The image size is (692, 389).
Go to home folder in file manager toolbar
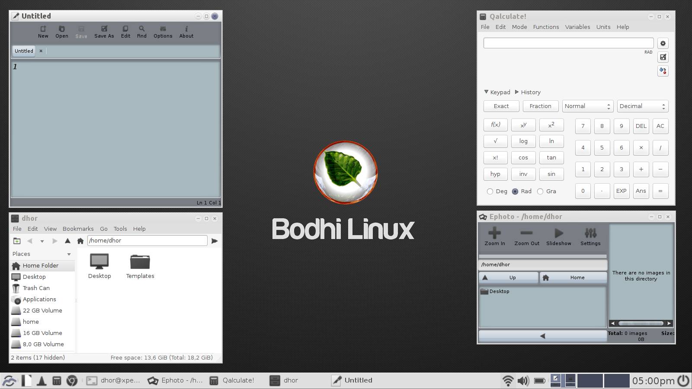pos(80,241)
